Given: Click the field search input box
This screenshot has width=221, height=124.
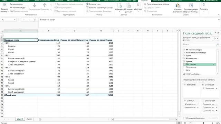Looking at the screenshot, I should 200,44.
